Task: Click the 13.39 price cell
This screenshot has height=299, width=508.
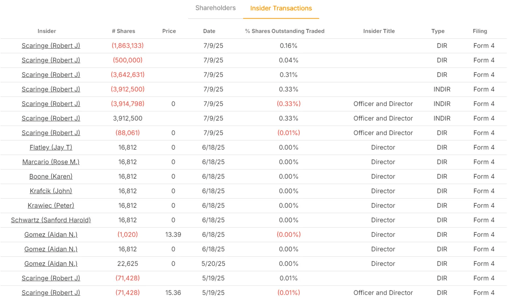Action: click(x=173, y=235)
